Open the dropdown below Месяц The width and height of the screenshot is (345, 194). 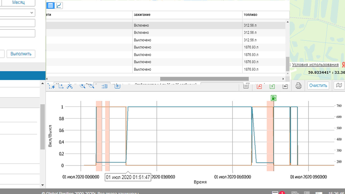click(x=18, y=13)
